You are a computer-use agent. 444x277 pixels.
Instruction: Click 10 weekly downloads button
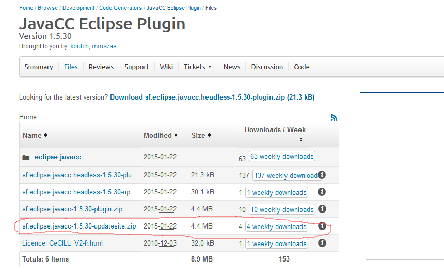282,209
